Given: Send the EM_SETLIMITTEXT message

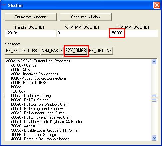Looking at the screenshot, I should [x=22, y=51].
